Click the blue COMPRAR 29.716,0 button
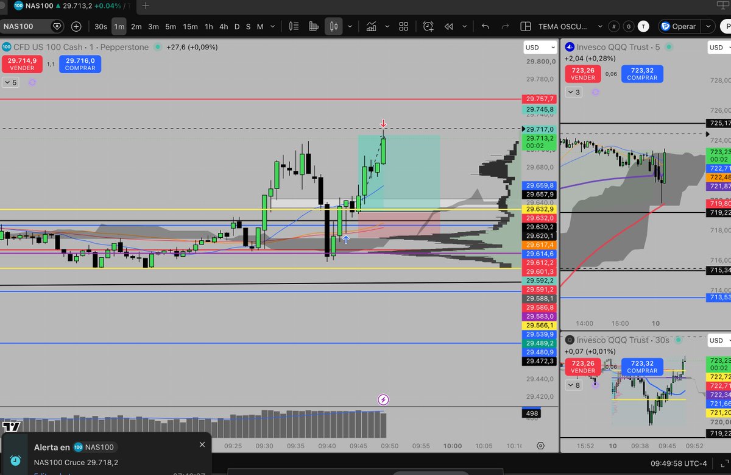This screenshot has width=731, height=475. (x=80, y=64)
